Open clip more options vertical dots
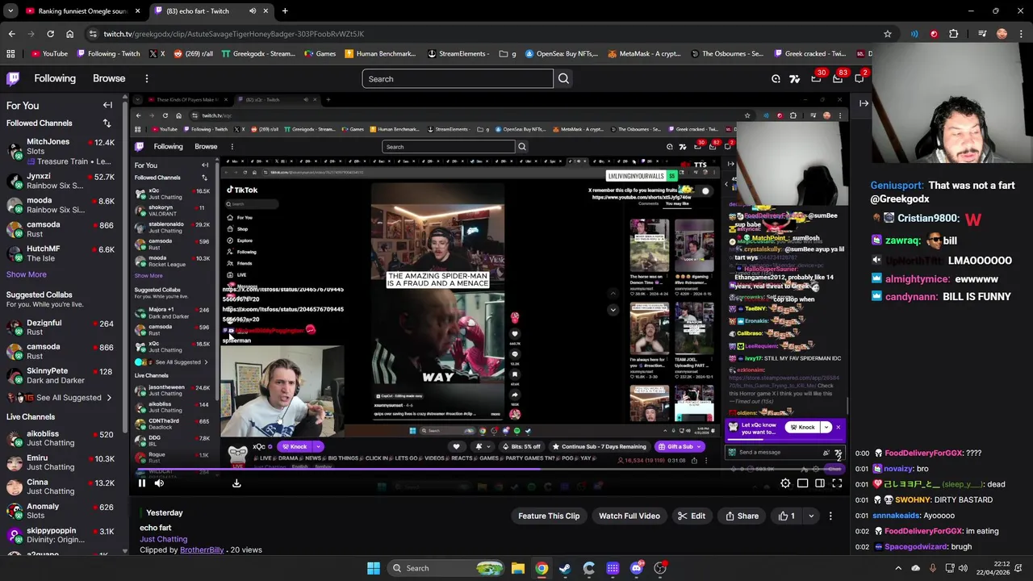Image resolution: width=1033 pixels, height=581 pixels. click(x=830, y=516)
